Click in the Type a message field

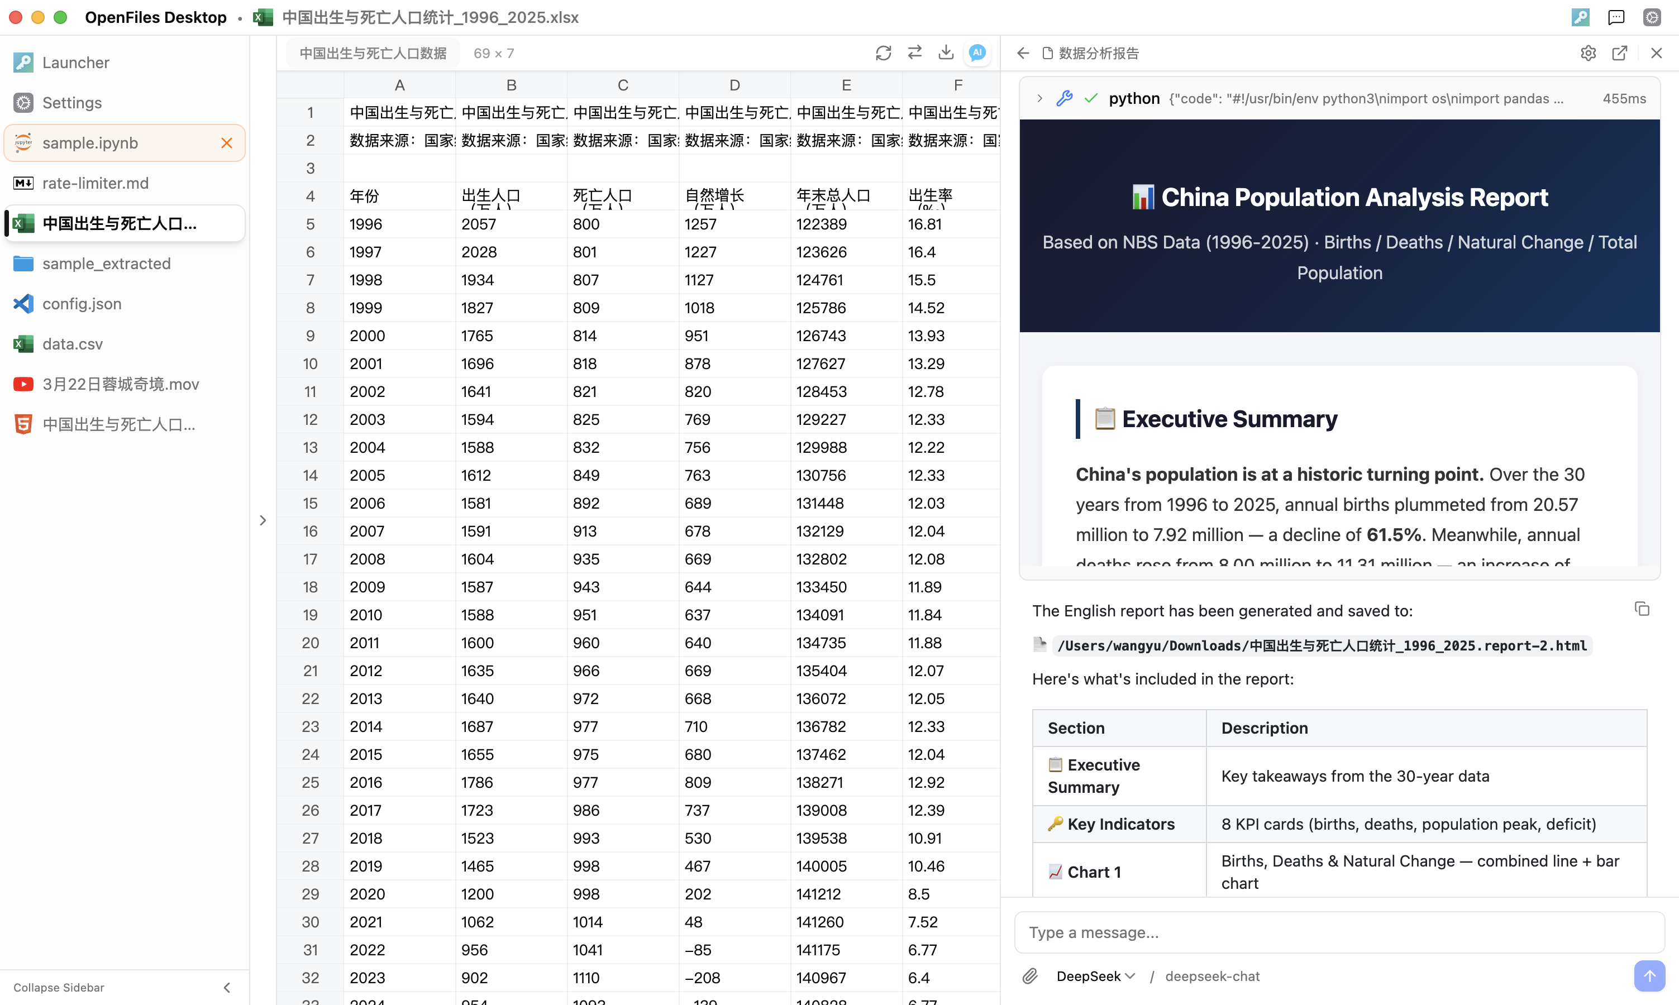1339,932
